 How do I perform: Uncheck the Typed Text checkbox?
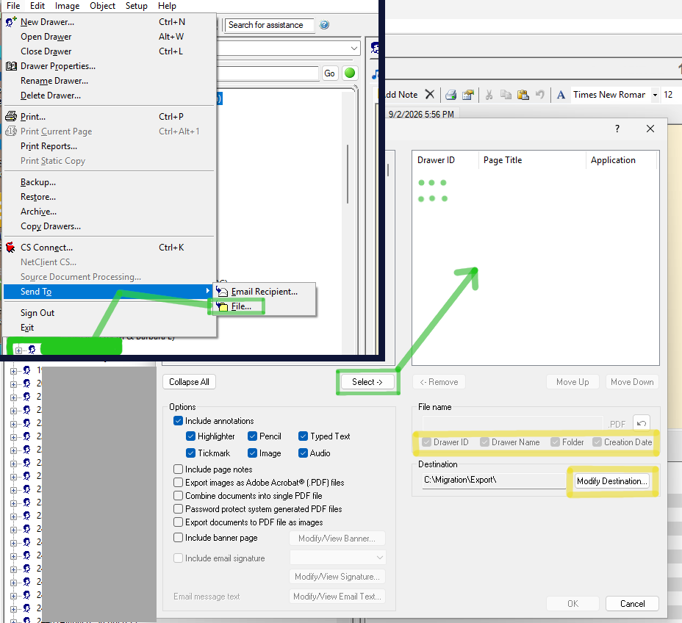(304, 436)
